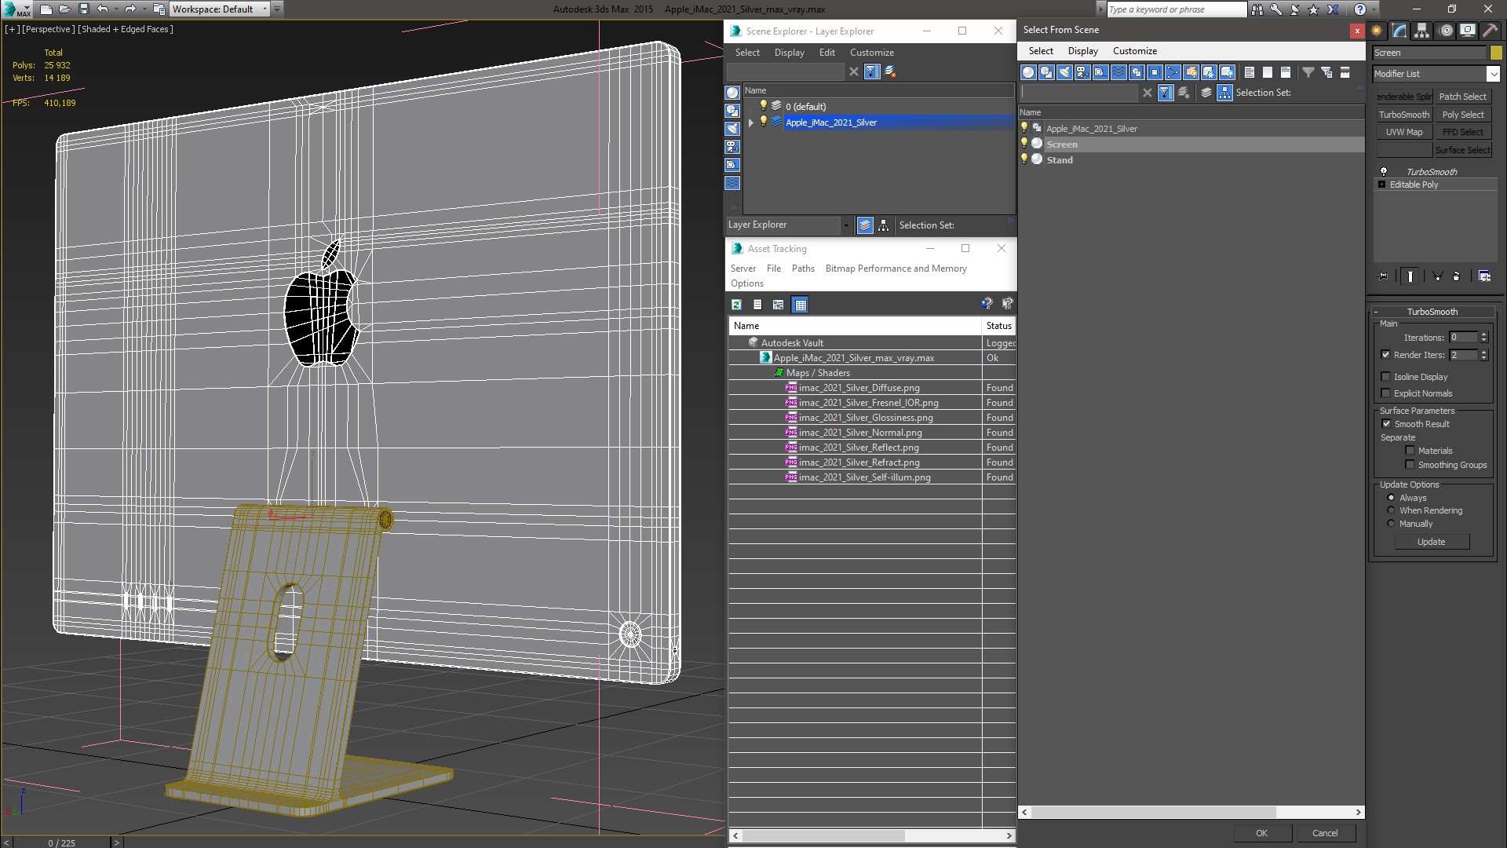1507x848 pixels.
Task: Click the Redo arrow in quick access toolbar
Action: [130, 9]
